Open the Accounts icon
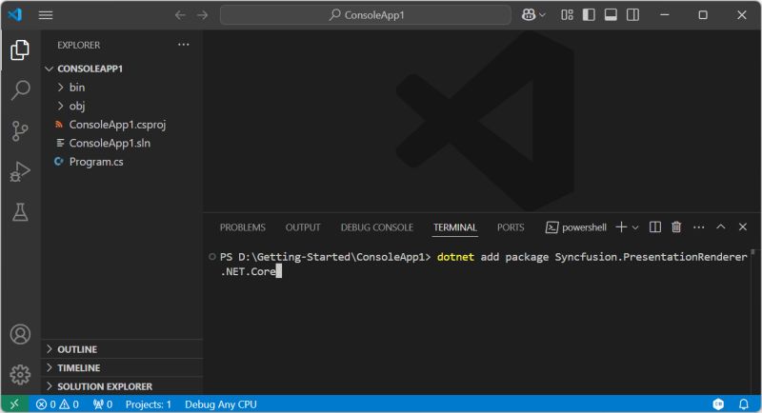762x413 pixels. click(20, 334)
